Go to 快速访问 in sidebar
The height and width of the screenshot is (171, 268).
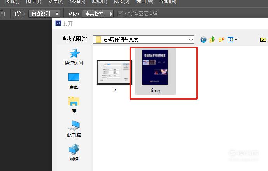(74, 57)
